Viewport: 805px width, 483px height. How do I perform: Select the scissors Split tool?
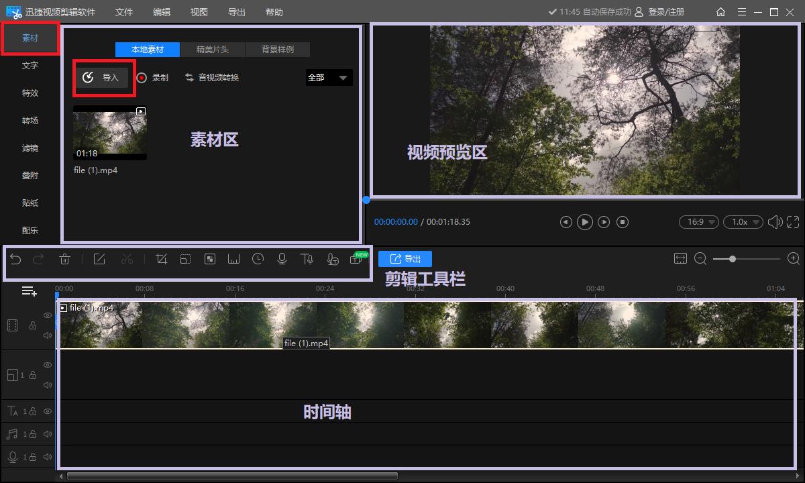click(127, 259)
